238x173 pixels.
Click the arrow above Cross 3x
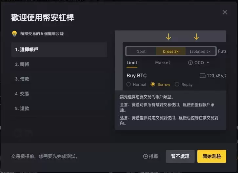(168, 37)
